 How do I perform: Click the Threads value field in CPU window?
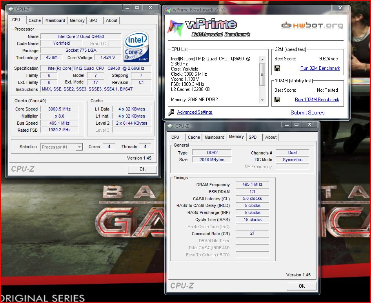(x=145, y=147)
